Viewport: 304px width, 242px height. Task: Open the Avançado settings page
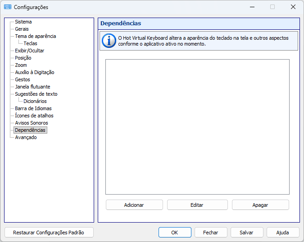click(26, 137)
